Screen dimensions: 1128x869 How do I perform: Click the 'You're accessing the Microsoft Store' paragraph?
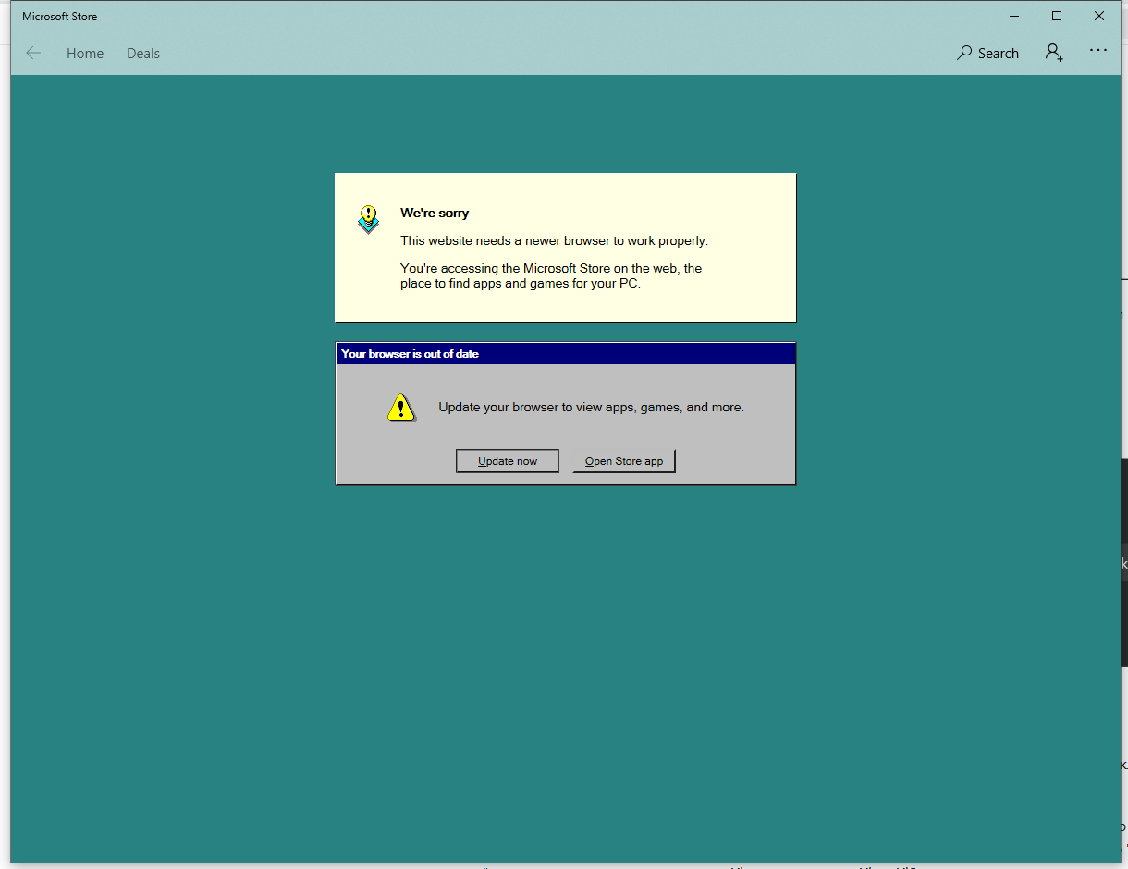(551, 276)
